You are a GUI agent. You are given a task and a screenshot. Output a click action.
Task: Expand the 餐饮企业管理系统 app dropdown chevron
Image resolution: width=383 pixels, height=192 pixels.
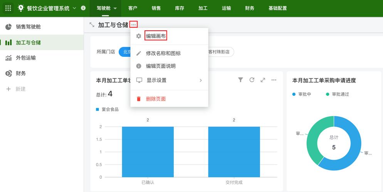74,8
